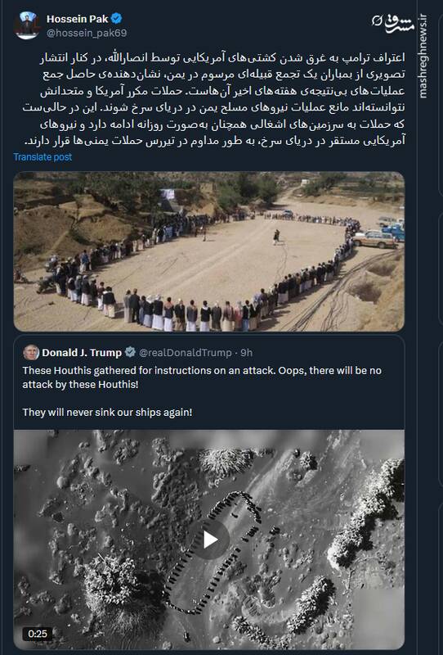Click the 0:25 video duration badge

(38, 634)
